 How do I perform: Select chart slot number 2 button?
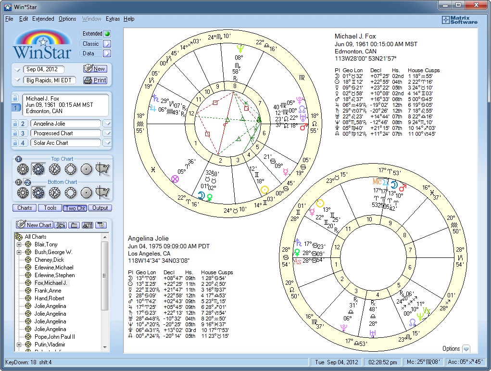coord(23,124)
